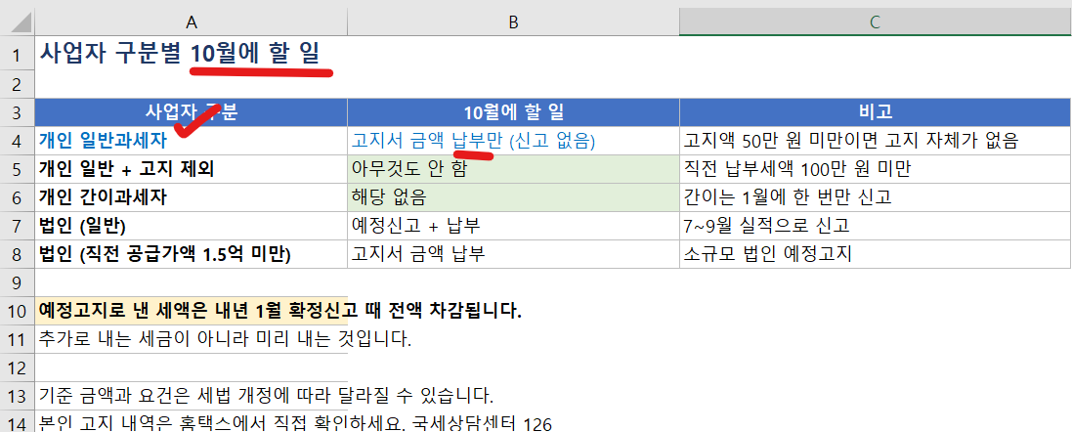Select row 8 header

pyautogui.click(x=17, y=254)
